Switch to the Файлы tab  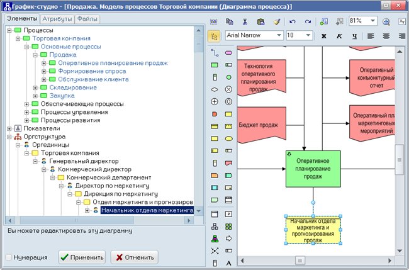(87, 19)
